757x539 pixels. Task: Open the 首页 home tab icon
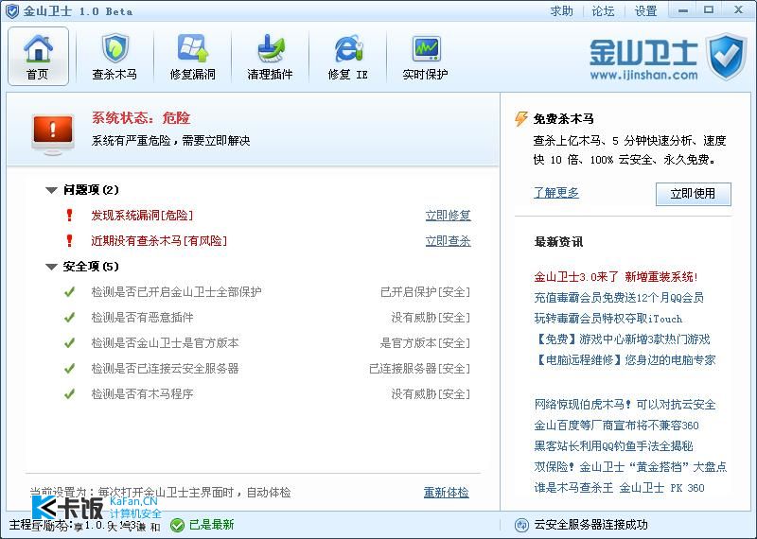pos(38,48)
